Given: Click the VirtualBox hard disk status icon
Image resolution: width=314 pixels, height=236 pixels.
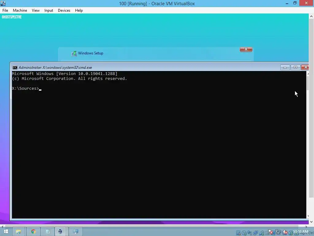Looking at the screenshot, I should pyautogui.click(x=238, y=233).
